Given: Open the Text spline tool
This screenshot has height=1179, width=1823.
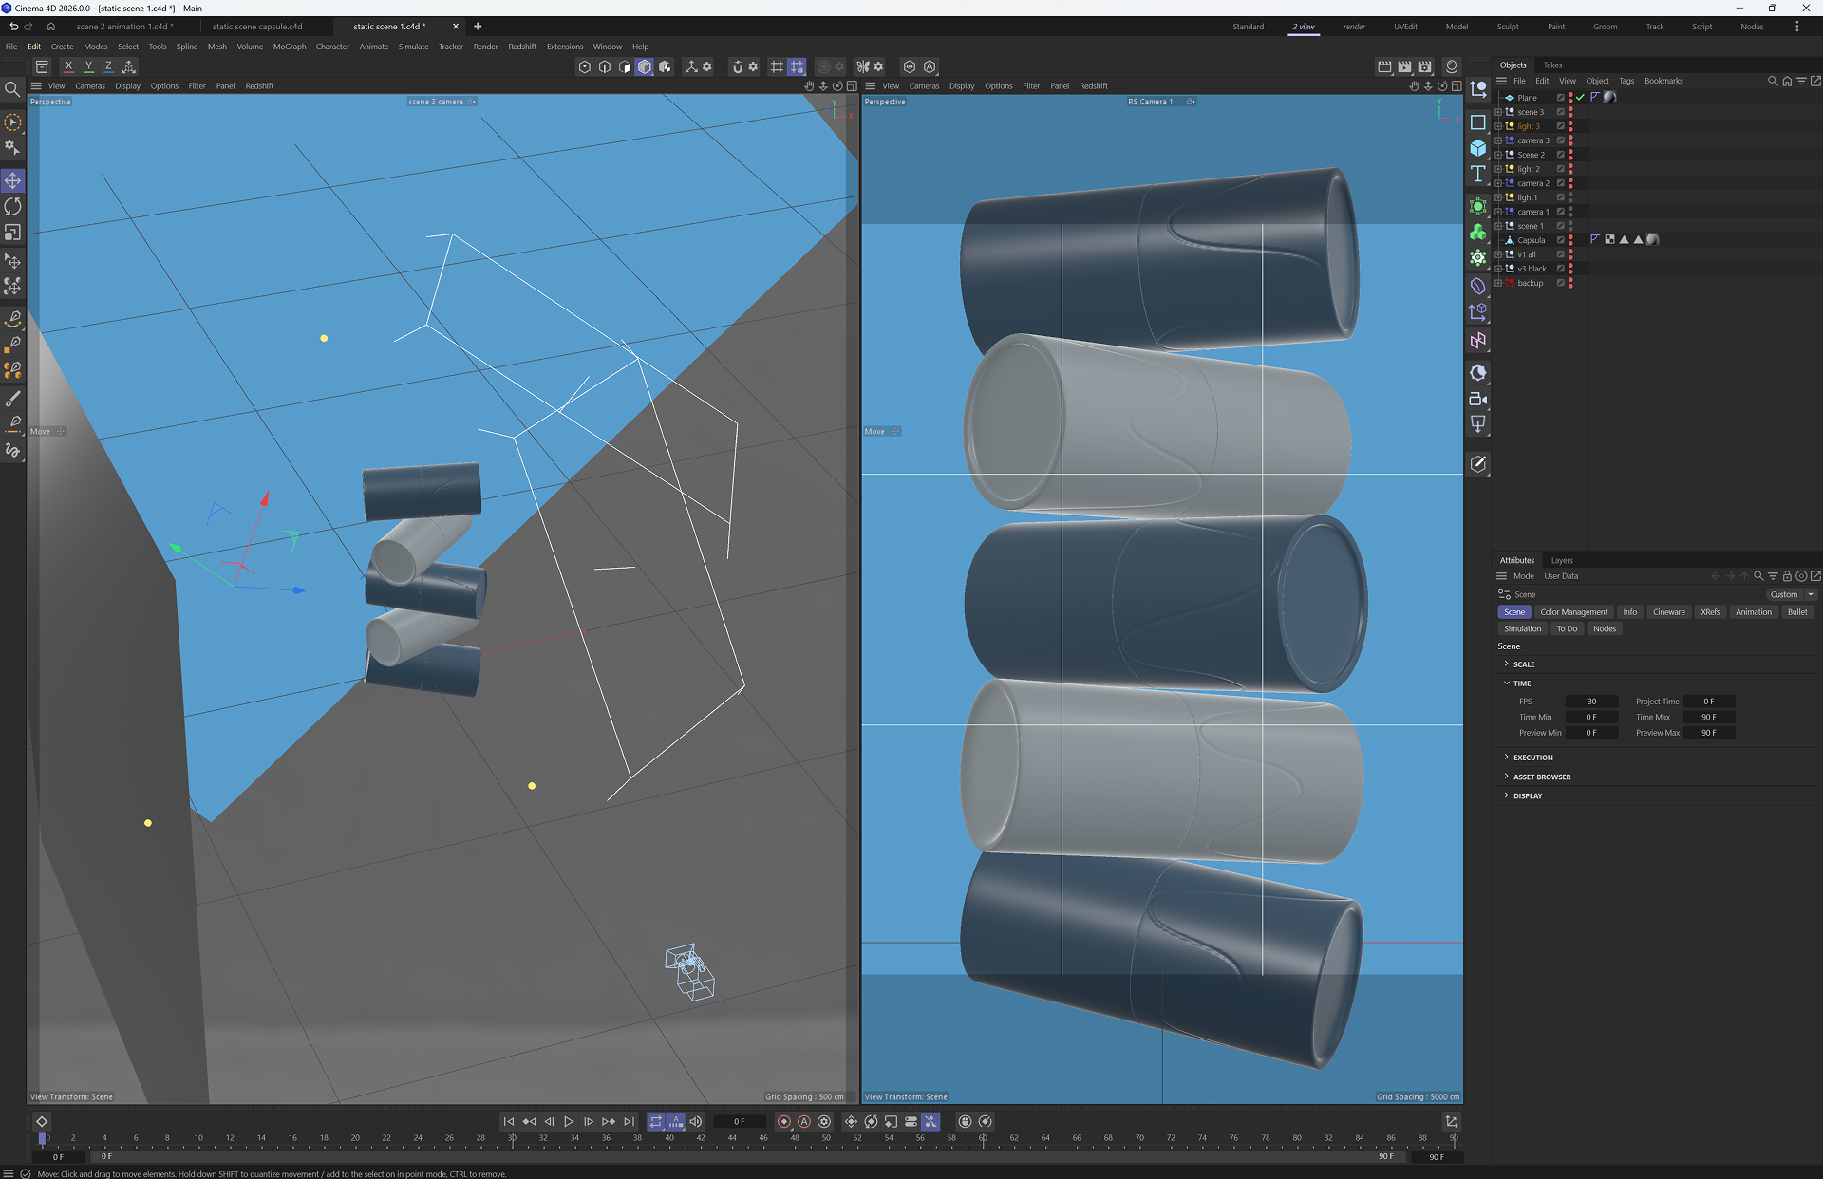Looking at the screenshot, I should pyautogui.click(x=1478, y=174).
